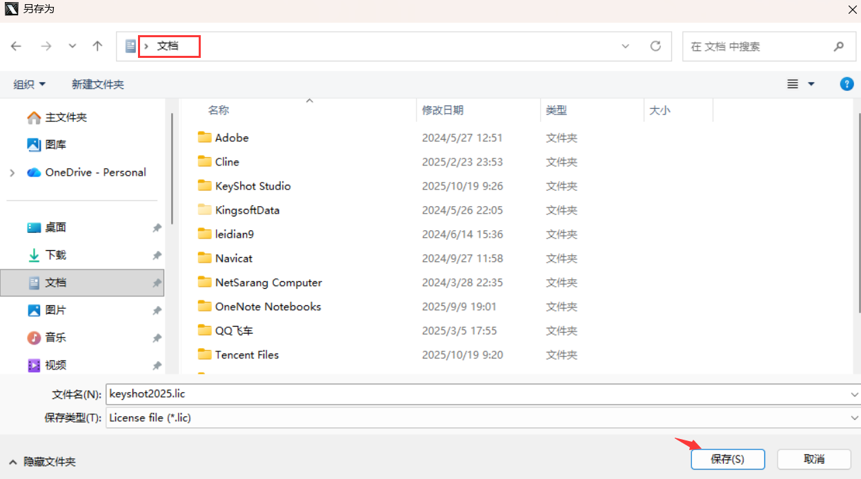This screenshot has height=479, width=861.
Task: Open the 音乐 music sidebar location
Action: [55, 338]
